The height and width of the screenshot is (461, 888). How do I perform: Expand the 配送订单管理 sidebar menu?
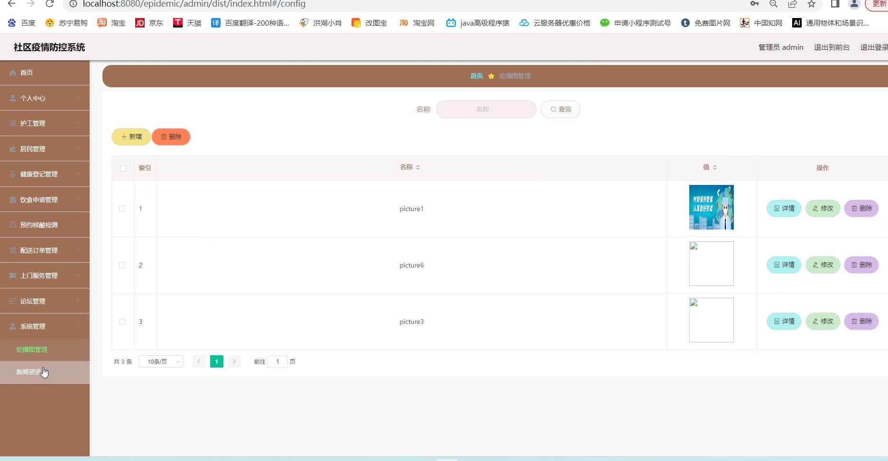click(x=45, y=250)
